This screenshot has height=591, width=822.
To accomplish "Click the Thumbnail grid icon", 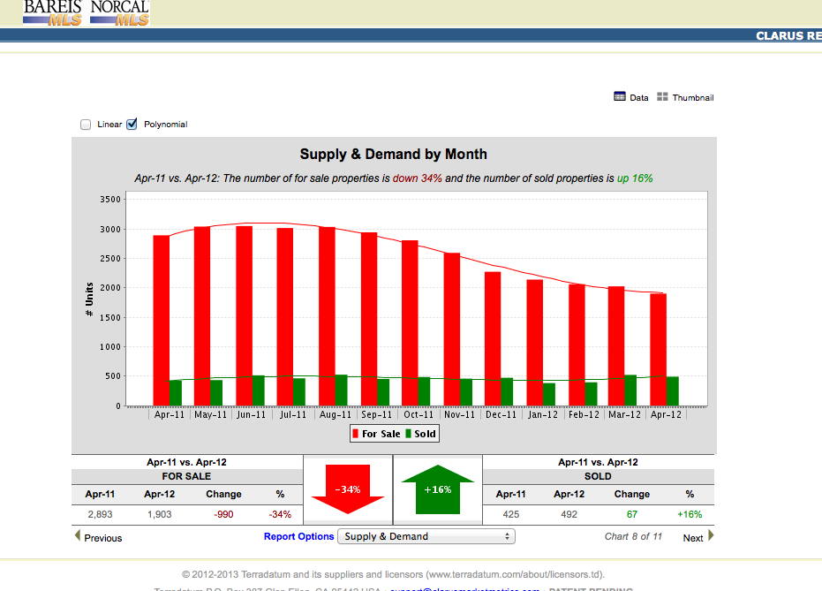I will coord(662,96).
